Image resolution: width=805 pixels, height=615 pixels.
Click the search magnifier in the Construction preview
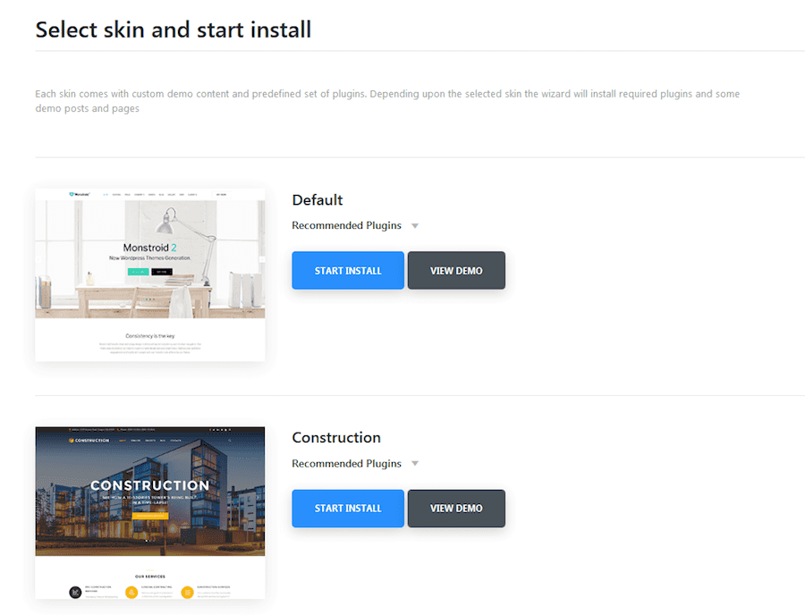(x=230, y=440)
